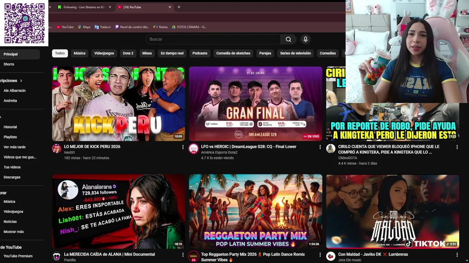Click the search magnifier button
This screenshot has height=263, width=469.
(x=288, y=39)
